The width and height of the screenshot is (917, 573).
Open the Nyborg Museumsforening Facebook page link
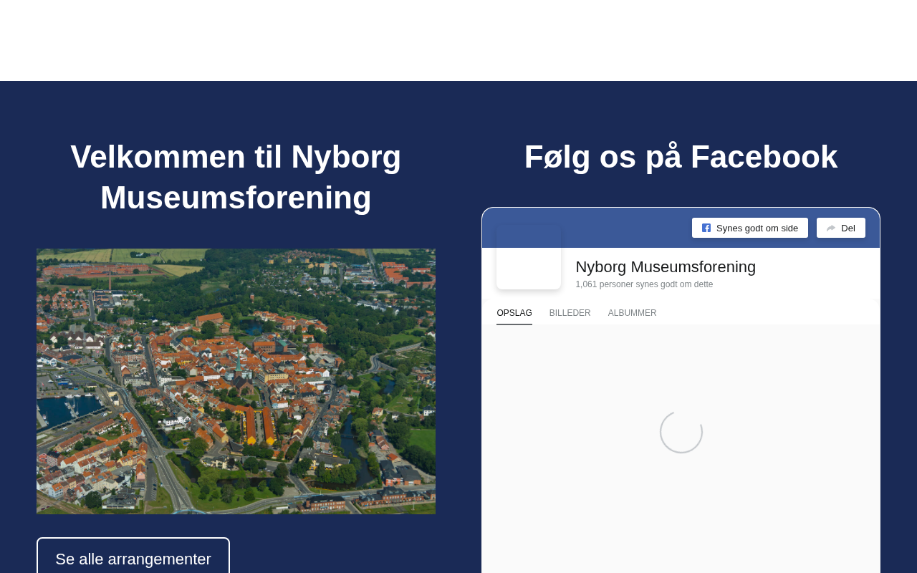[666, 267]
